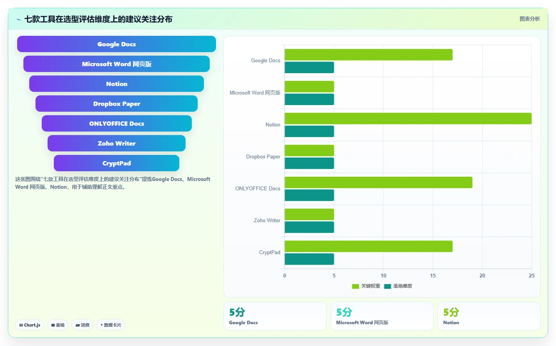Viewport: 556px width, 346px height.
Task: Click the Dropbox Paper y-axis label
Action: click(x=263, y=156)
